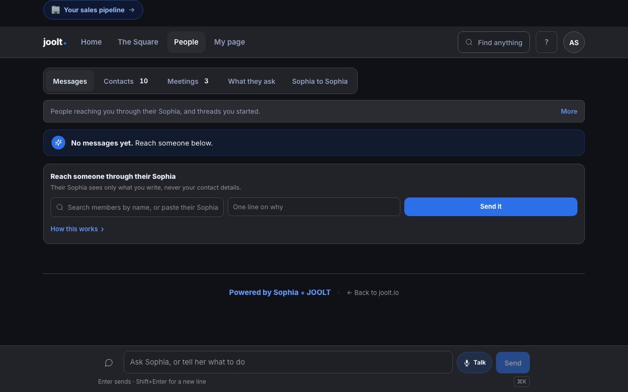Click the ⌘K shortcut badge
Image resolution: width=628 pixels, height=392 pixels.
pos(522,382)
